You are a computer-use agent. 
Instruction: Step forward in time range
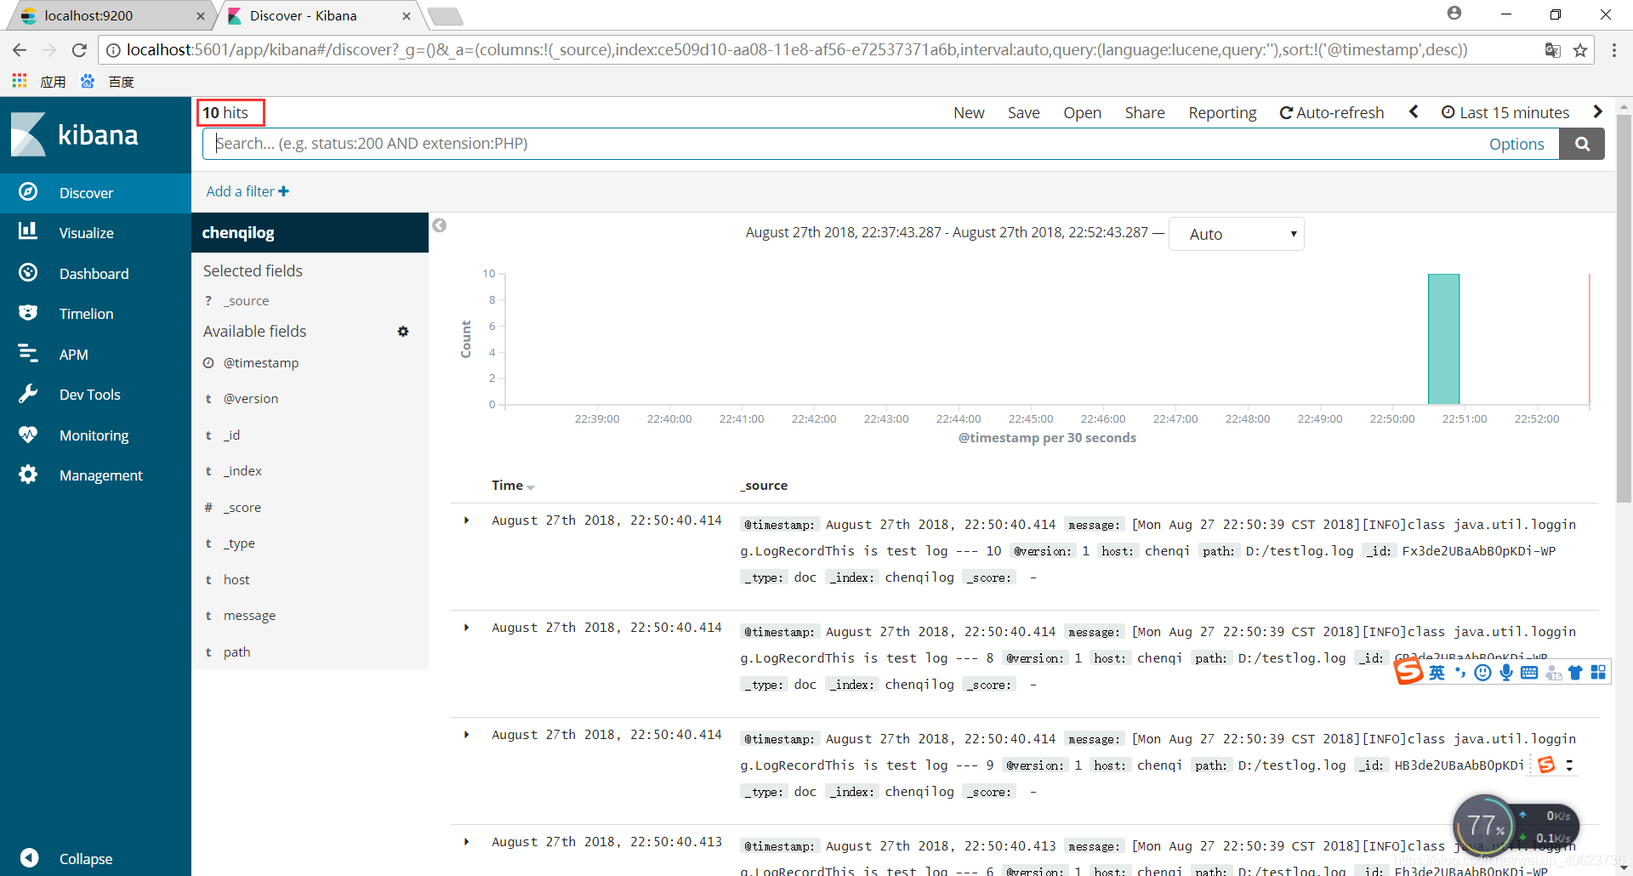coord(1597,111)
